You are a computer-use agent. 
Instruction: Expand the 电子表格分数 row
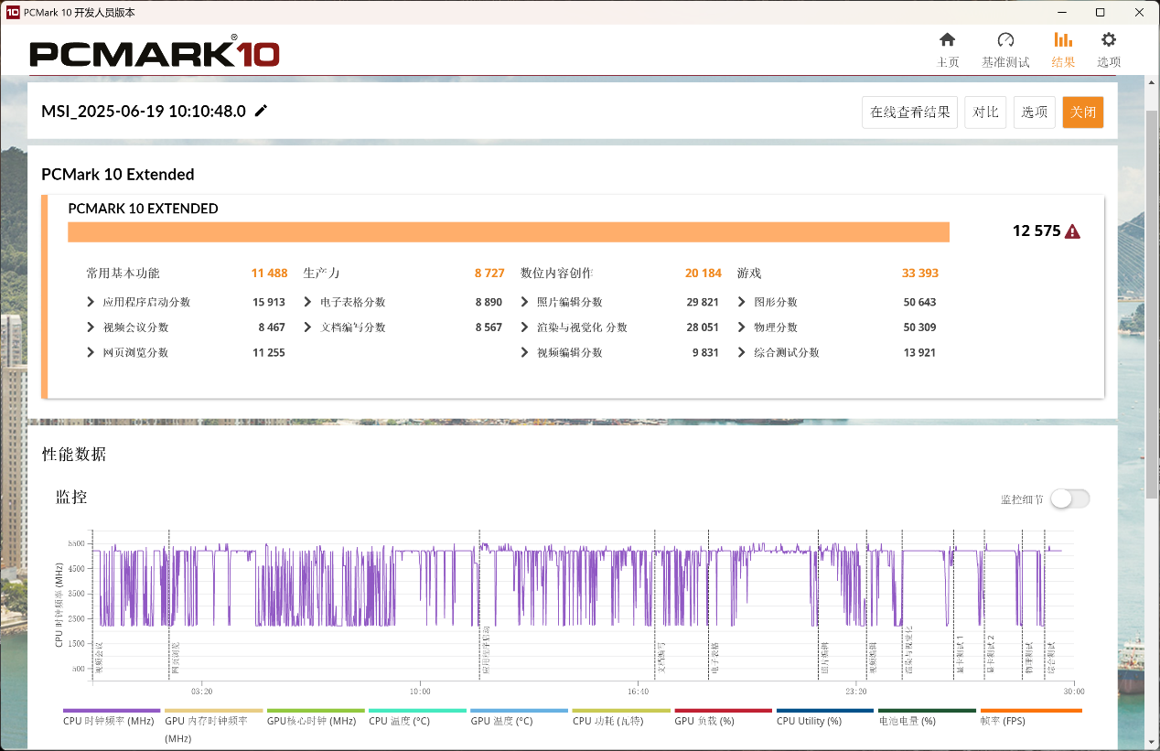tap(307, 302)
